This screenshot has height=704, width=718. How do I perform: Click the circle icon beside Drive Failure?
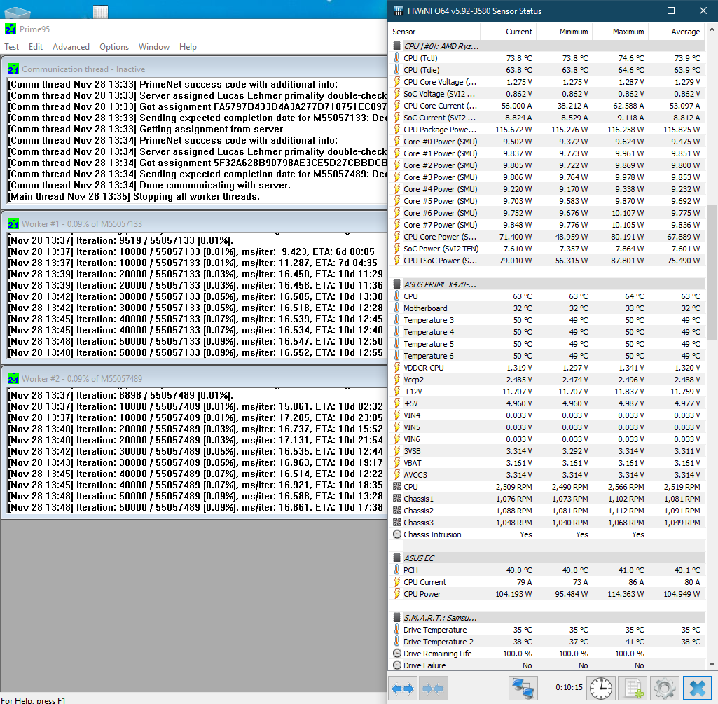pos(396,665)
